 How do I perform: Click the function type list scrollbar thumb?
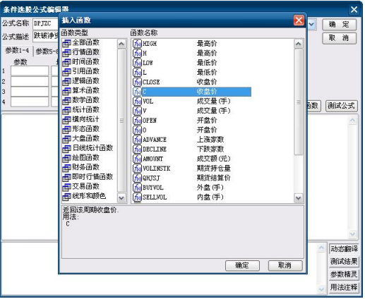(x=121, y=121)
